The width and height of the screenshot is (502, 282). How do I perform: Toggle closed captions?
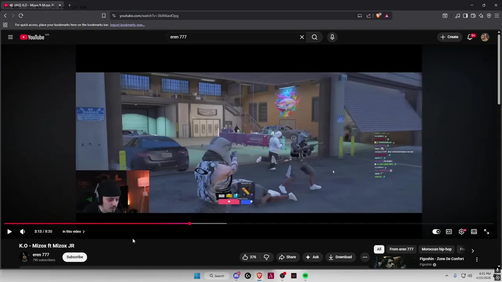click(449, 231)
